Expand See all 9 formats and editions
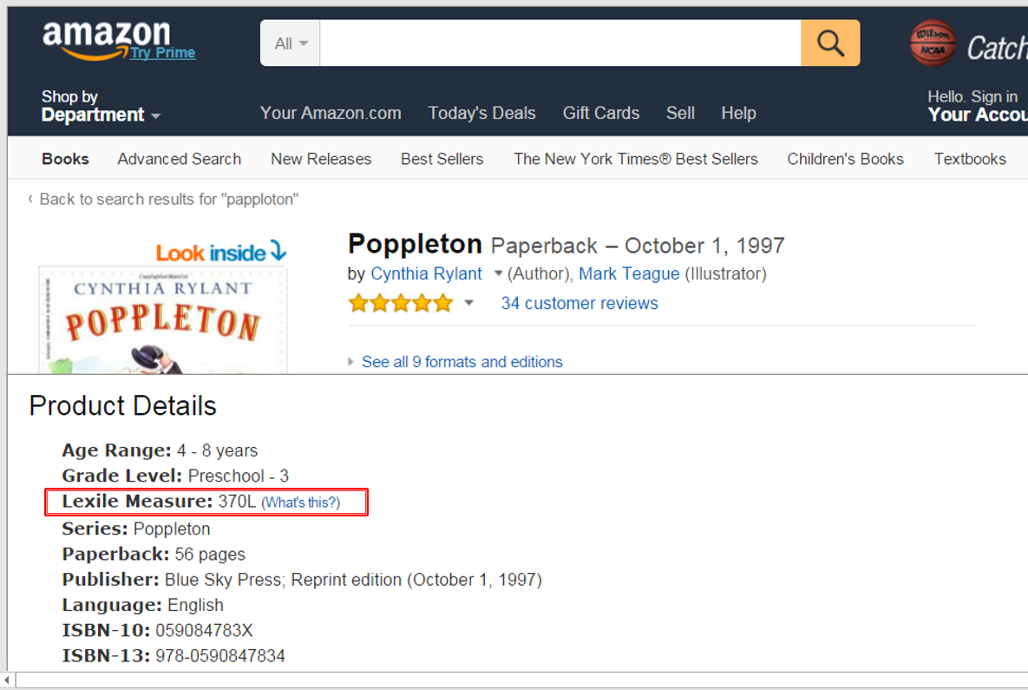The height and width of the screenshot is (690, 1028). (462, 362)
